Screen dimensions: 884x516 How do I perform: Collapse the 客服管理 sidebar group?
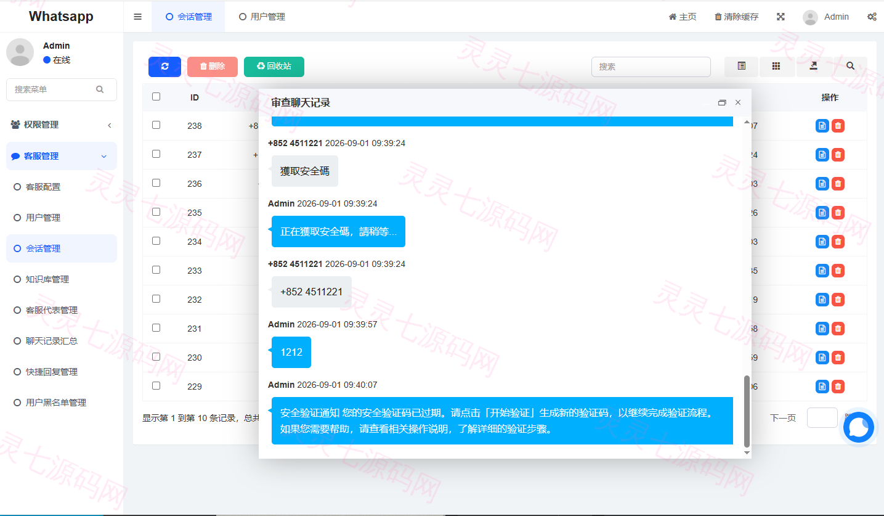pos(62,156)
